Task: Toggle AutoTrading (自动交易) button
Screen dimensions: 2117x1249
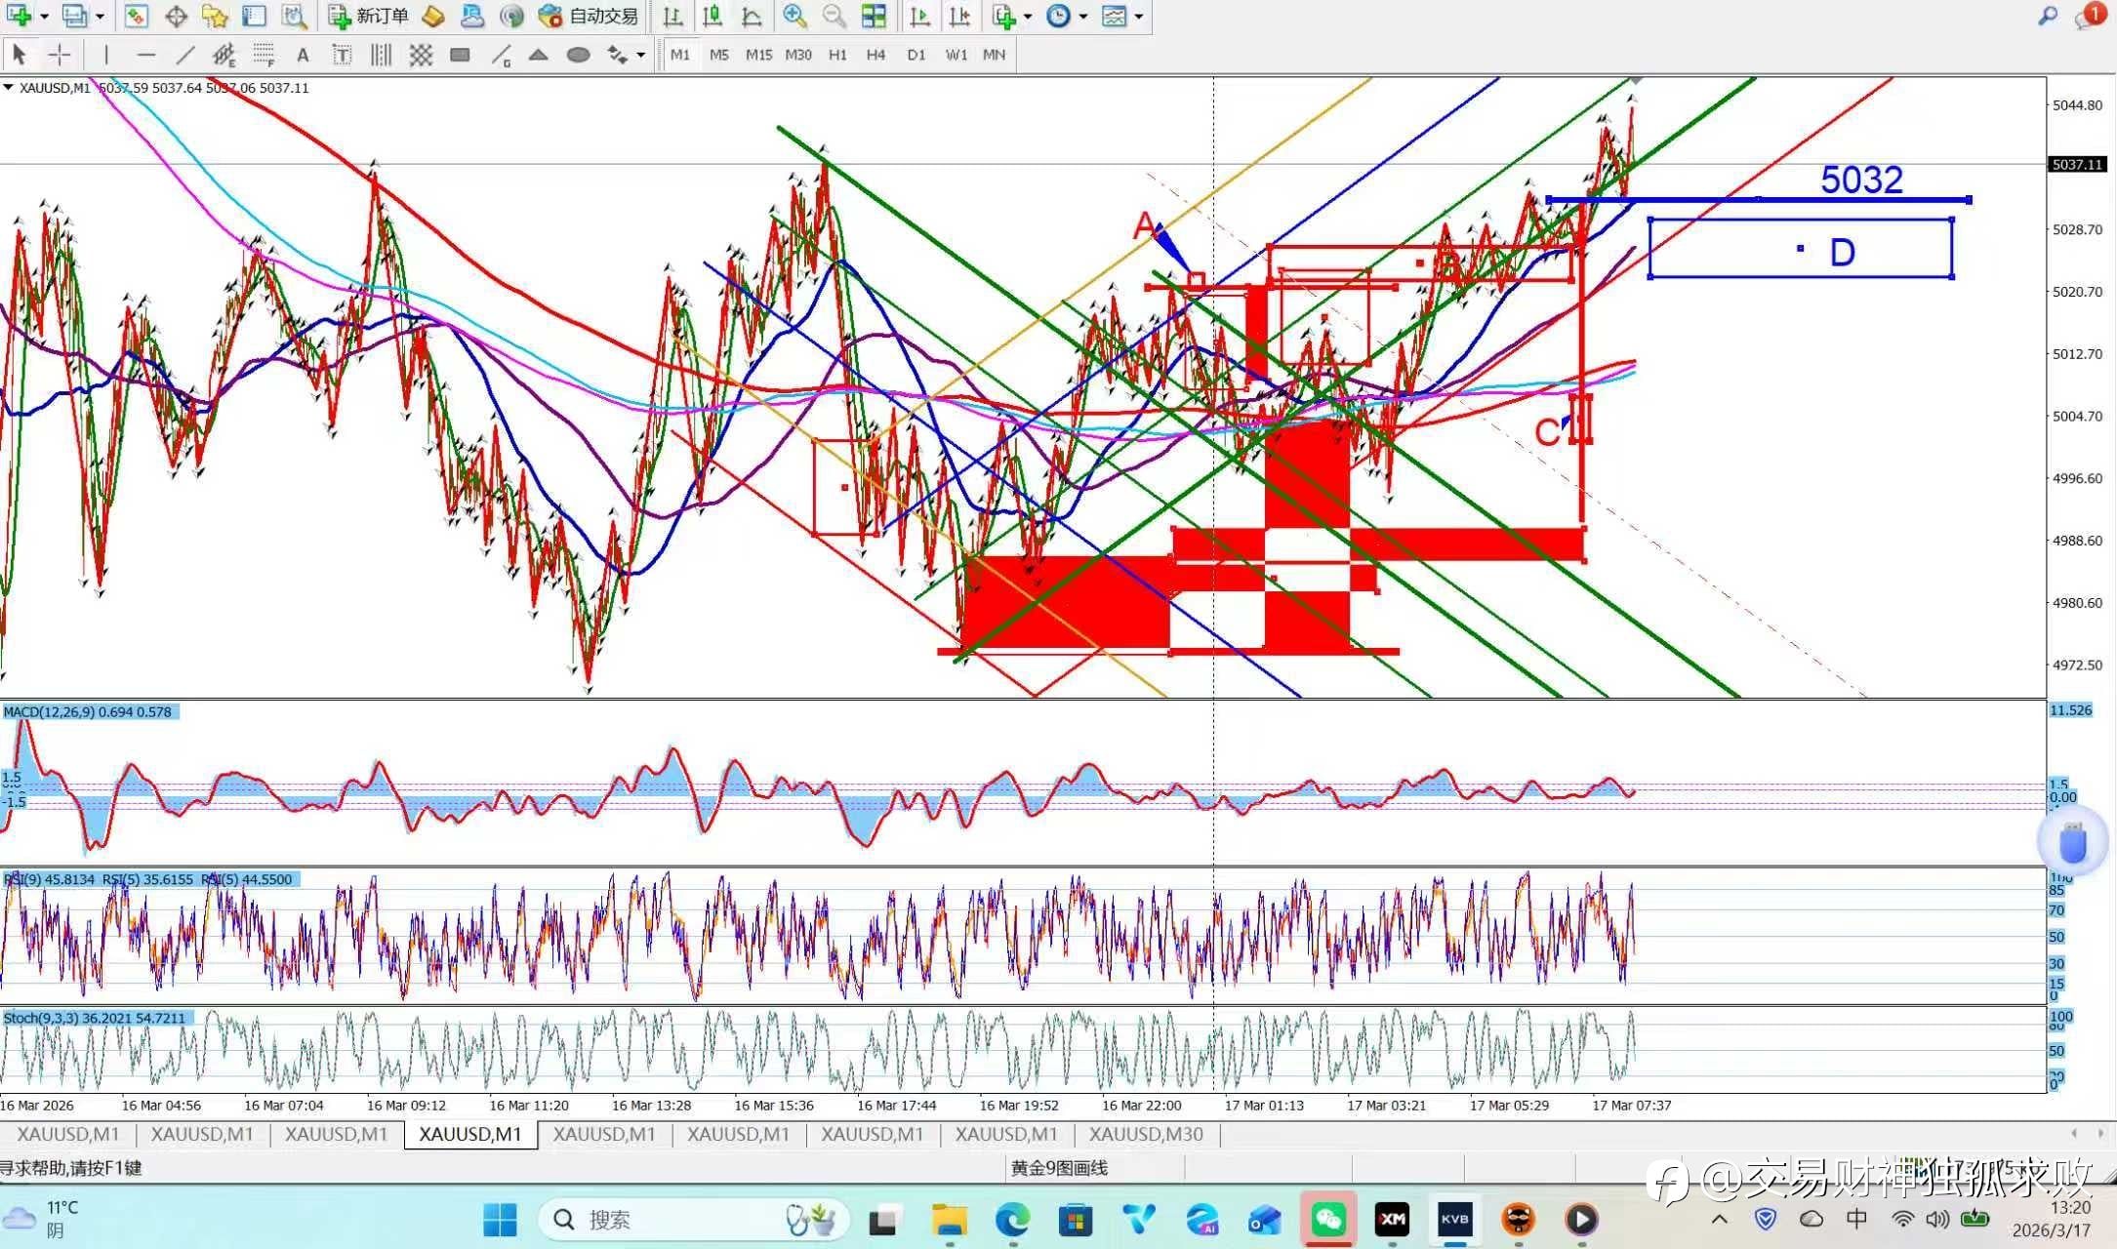Action: (x=589, y=16)
